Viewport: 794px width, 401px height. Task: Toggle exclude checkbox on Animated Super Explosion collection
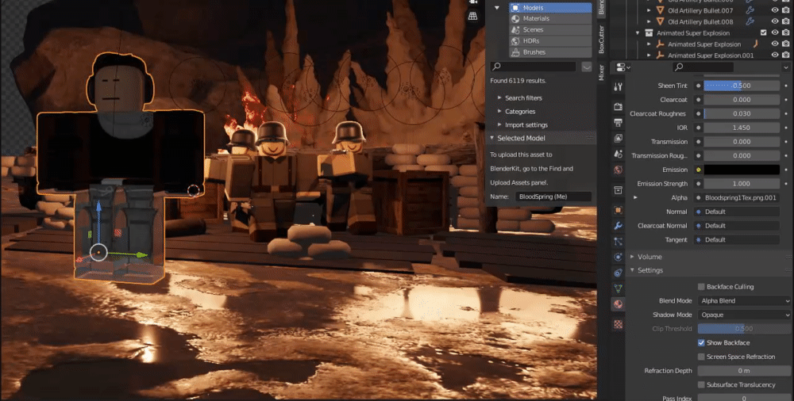(764, 32)
